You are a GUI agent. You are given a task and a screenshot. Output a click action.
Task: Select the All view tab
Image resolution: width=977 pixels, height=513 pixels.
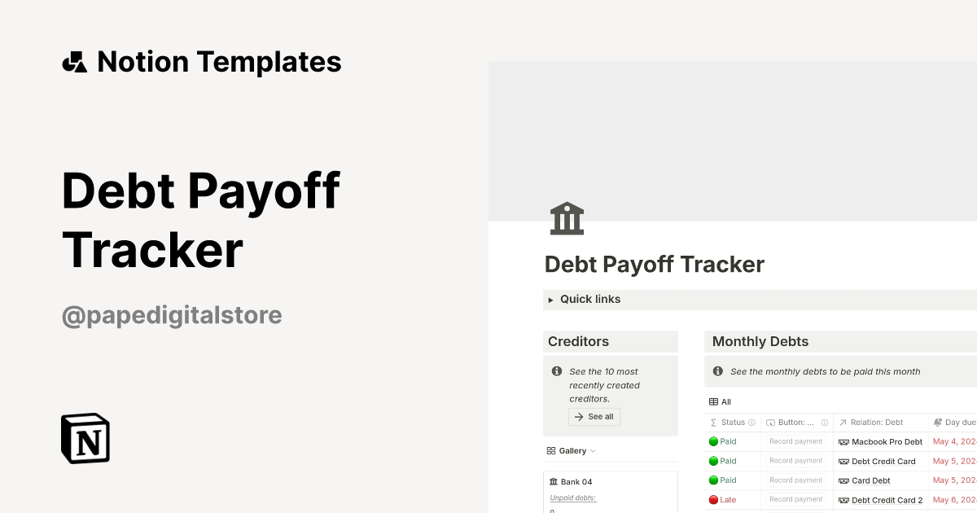[725, 401]
